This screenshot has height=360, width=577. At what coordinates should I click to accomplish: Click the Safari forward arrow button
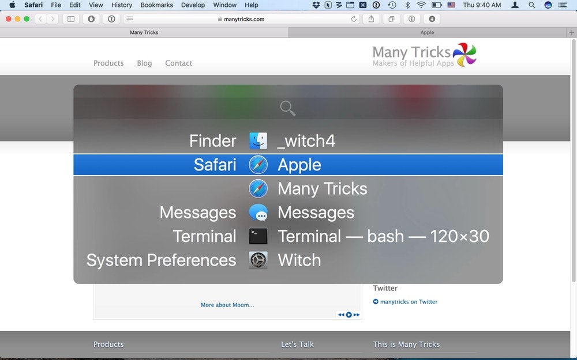click(x=53, y=19)
